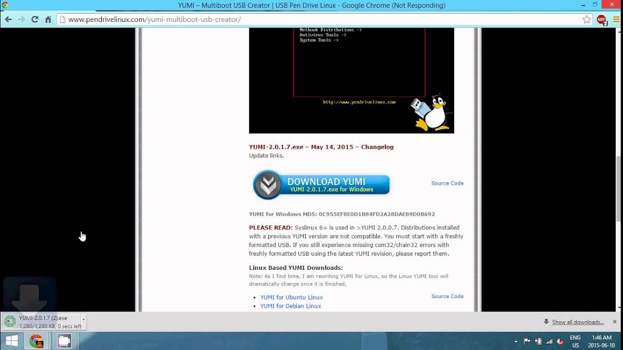Viewport: 623px width, 350px height.
Task: Bookmark this page with the star icon
Action: point(586,19)
